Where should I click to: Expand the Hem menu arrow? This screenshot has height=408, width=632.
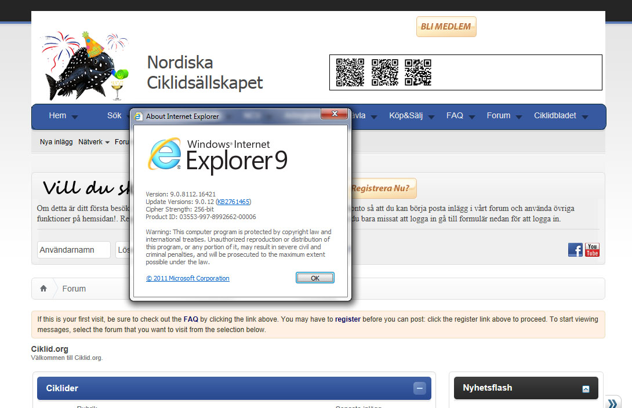75,117
